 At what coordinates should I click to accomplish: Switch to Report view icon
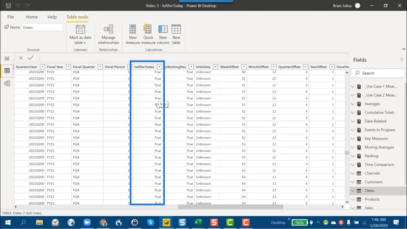click(x=7, y=58)
